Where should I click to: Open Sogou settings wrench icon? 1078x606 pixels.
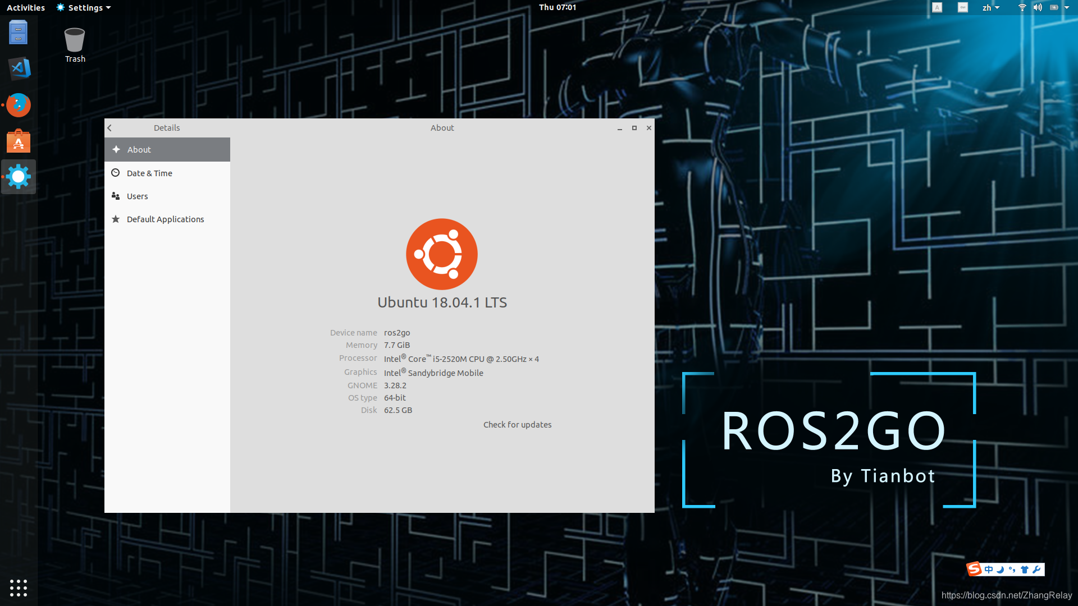(1036, 570)
